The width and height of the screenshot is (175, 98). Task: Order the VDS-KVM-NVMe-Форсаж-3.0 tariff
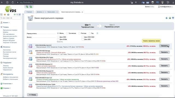[164, 72]
